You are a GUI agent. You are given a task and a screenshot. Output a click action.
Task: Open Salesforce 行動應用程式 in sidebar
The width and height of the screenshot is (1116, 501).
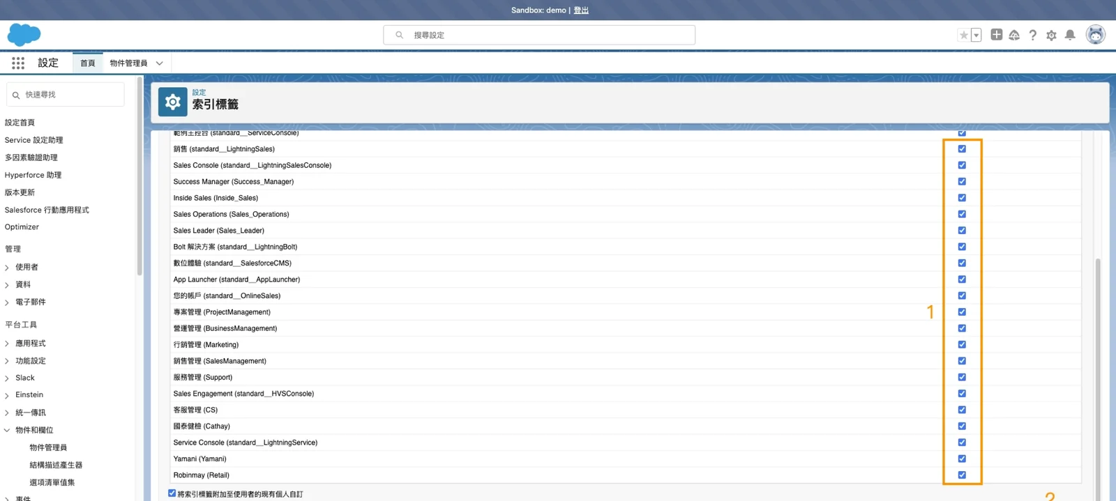(47, 210)
